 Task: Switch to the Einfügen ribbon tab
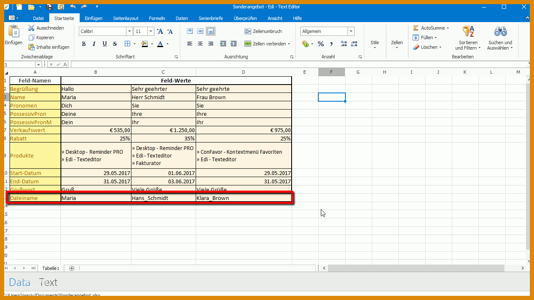click(93, 18)
